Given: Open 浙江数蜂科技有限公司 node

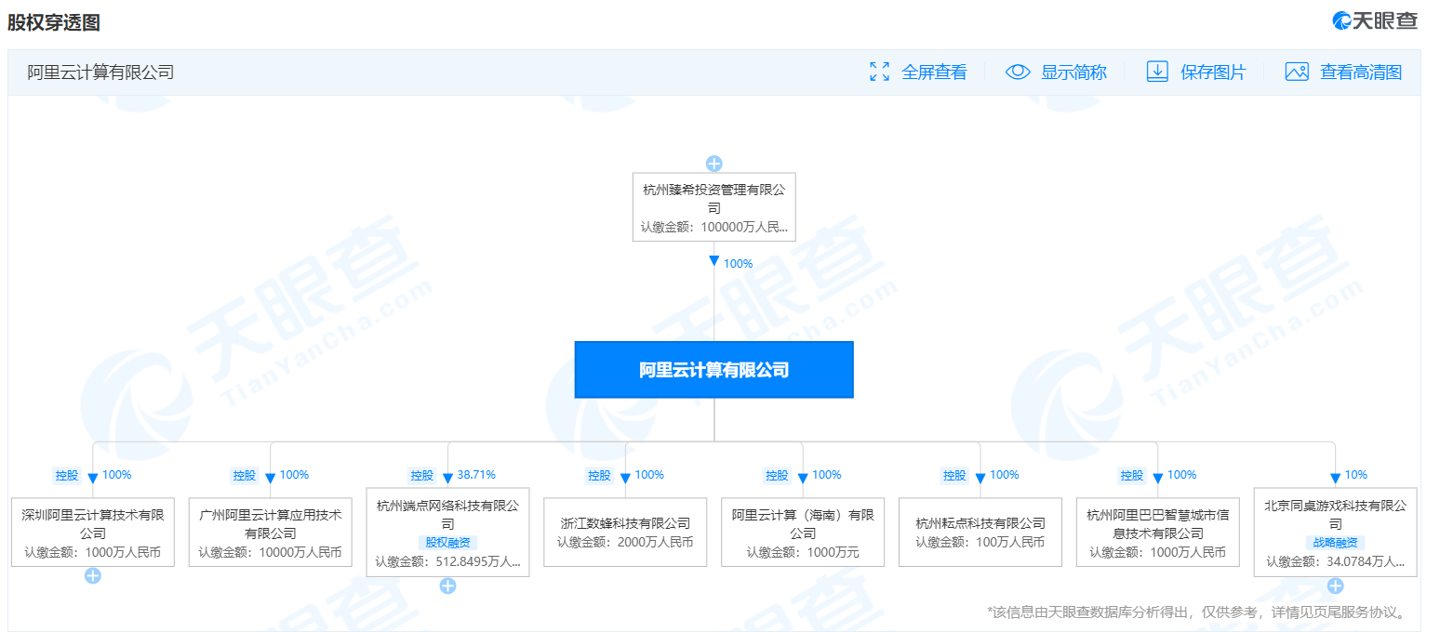Looking at the screenshot, I should coord(625,533).
